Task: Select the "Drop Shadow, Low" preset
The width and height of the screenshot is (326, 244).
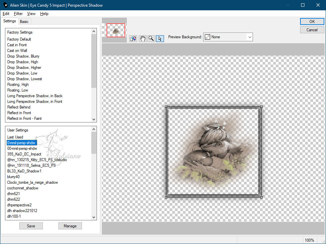Action: 22,73
